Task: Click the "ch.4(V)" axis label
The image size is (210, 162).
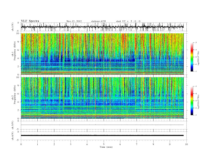Action: tap(13, 136)
